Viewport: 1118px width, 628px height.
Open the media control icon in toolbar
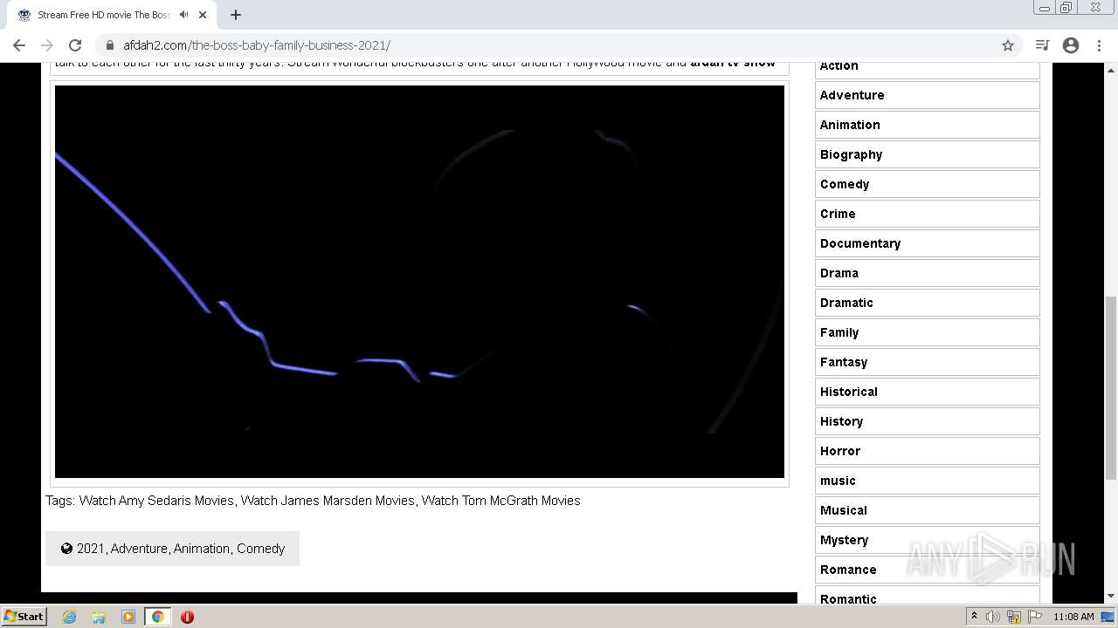point(1042,45)
